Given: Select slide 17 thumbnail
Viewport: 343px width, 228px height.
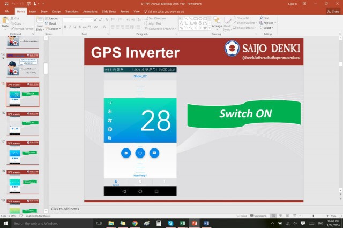Looking at the screenshot, I should pyautogui.click(x=23, y=153).
